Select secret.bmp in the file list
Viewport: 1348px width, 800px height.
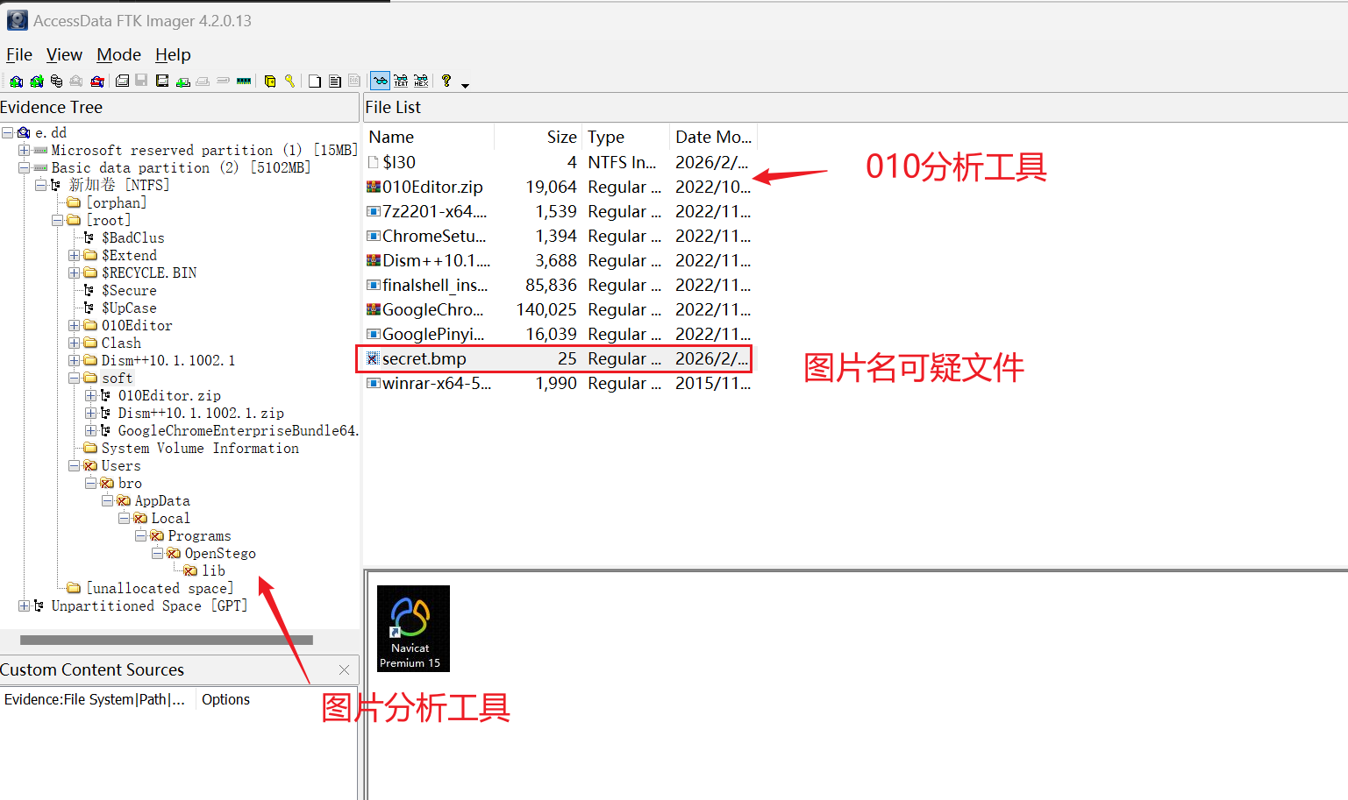point(424,359)
